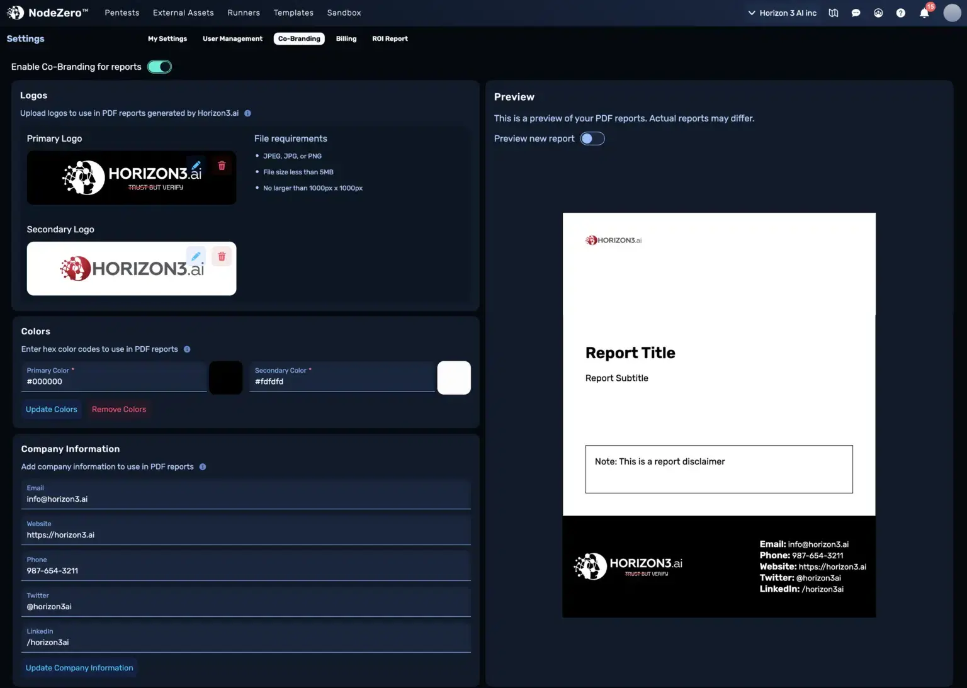Viewport: 967px width, 688px height.
Task: Click the community support icon in header
Action: pos(878,13)
